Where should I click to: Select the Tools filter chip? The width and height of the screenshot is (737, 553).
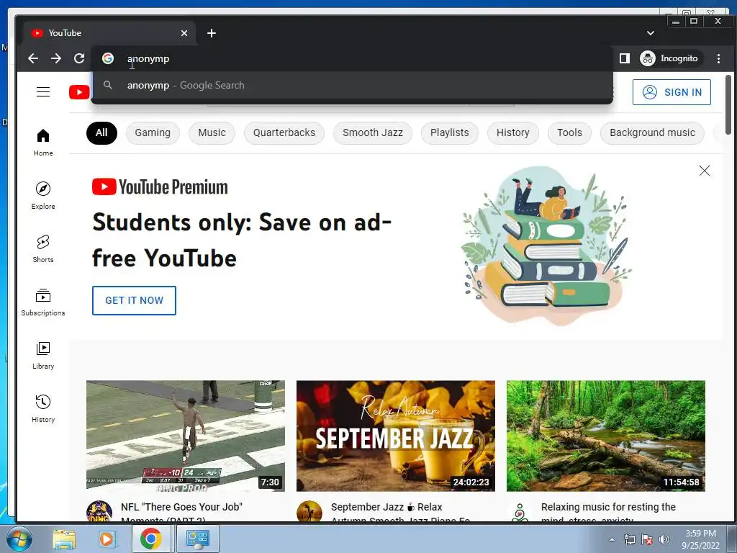(570, 132)
